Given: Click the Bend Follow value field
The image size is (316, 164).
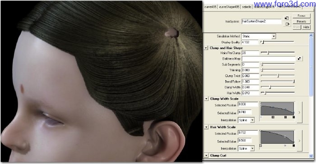Looking at the screenshot, I should 250,82.
